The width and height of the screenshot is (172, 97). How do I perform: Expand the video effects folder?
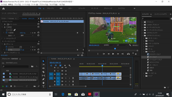142,33
